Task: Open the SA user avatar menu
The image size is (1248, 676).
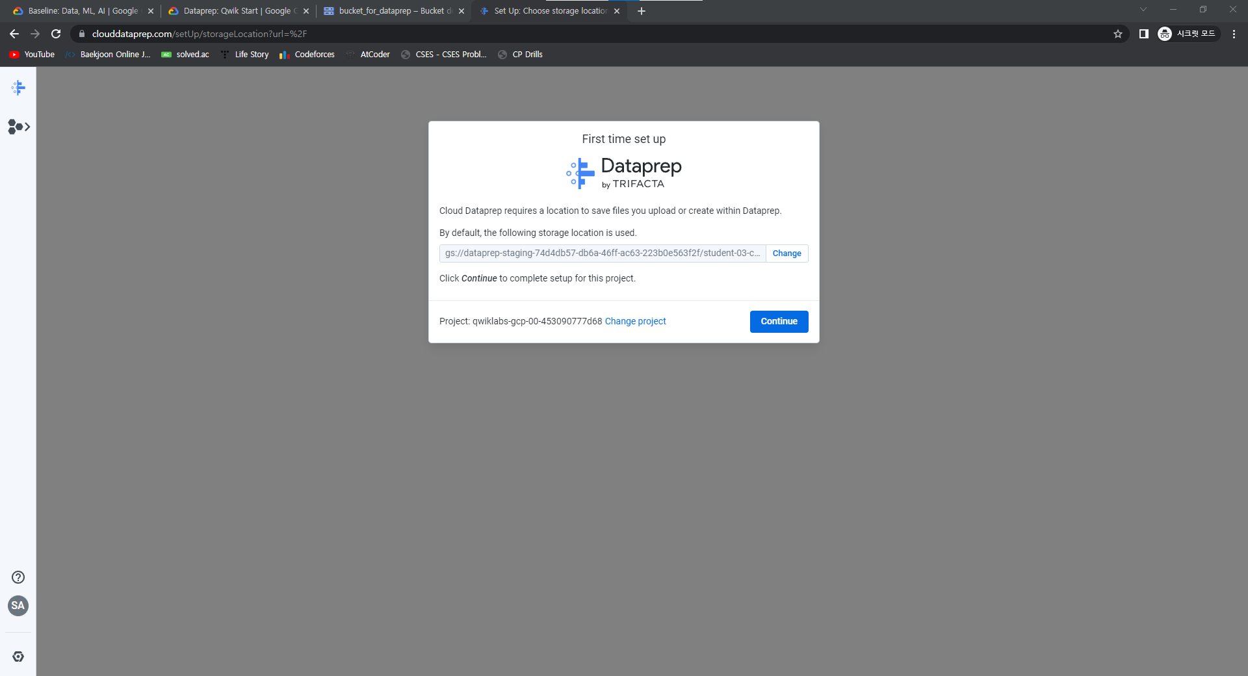Action: point(18,606)
